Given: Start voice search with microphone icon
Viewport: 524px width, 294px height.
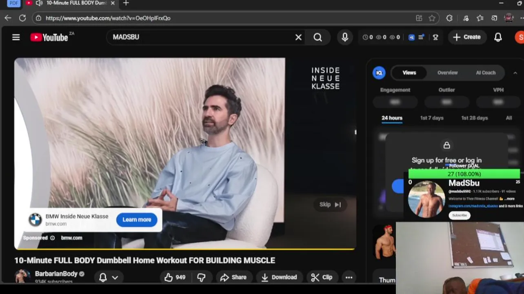Looking at the screenshot, I should coord(345,37).
